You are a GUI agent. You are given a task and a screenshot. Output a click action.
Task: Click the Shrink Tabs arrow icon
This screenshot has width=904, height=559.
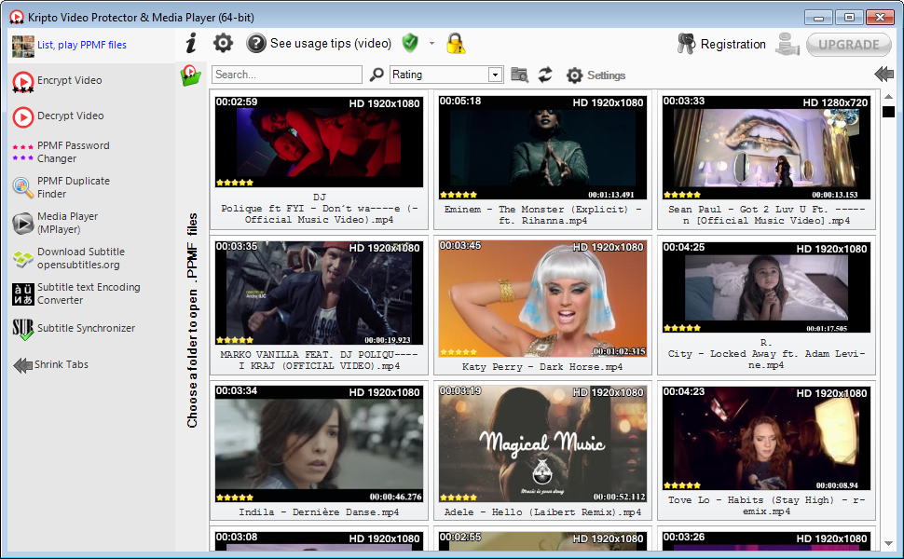[x=23, y=365]
